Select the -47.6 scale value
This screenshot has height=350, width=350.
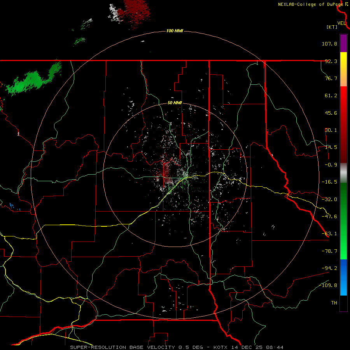[329, 217]
